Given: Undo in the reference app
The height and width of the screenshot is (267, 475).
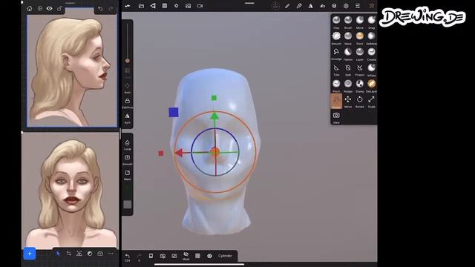Looking at the screenshot, I should [100, 8].
